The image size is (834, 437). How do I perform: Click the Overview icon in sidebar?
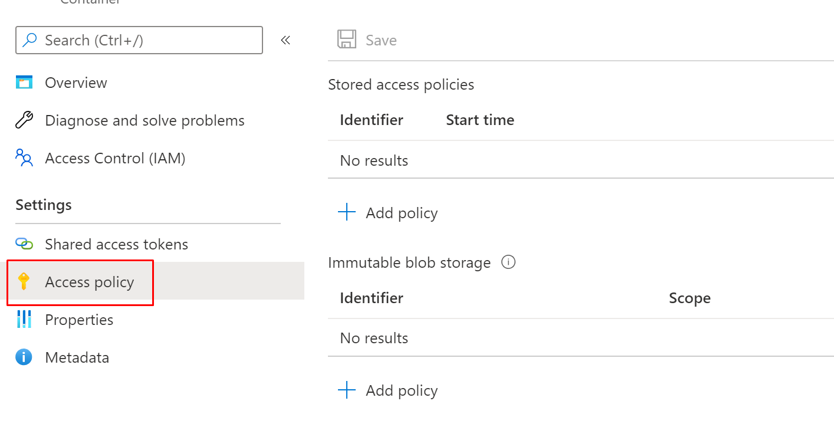point(24,83)
